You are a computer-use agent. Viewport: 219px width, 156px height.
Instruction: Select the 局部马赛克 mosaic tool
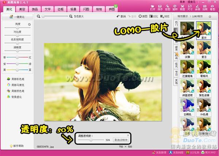tap(16, 85)
